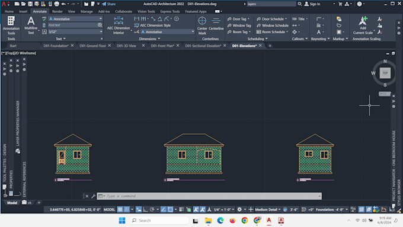Image resolution: width=403 pixels, height=227 pixels.
Task: Toggle snap mode in status bar
Action: 127,210
